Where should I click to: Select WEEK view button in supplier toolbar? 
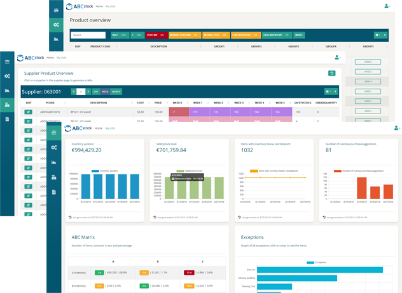(x=106, y=91)
